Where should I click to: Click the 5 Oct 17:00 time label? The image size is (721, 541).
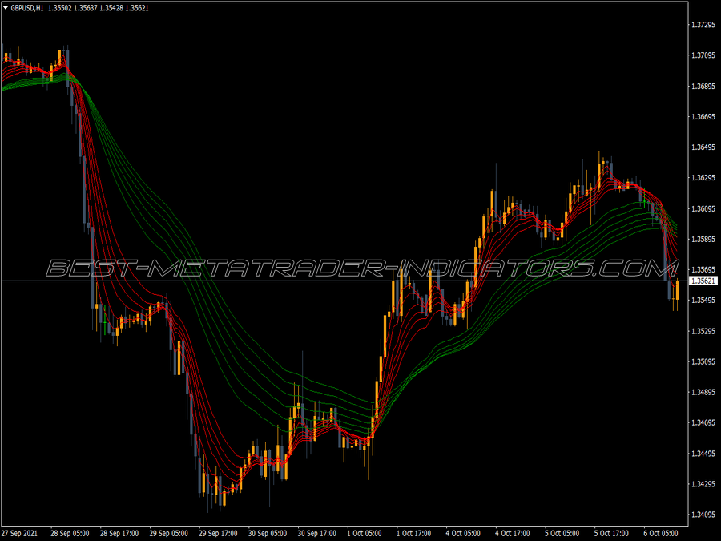pos(611,533)
